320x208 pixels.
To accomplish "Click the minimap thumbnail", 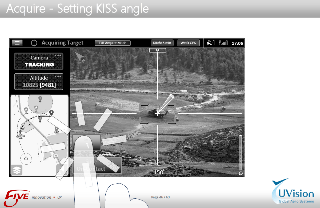I will (x=39, y=135).
